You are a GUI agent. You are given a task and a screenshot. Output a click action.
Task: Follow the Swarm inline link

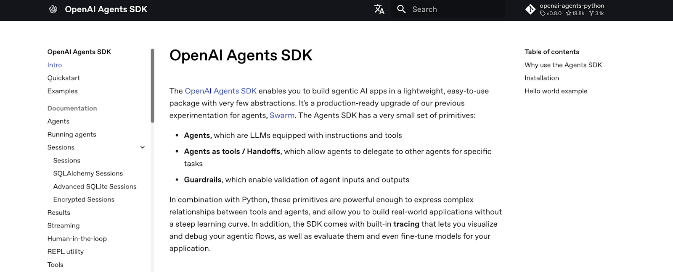click(x=282, y=115)
